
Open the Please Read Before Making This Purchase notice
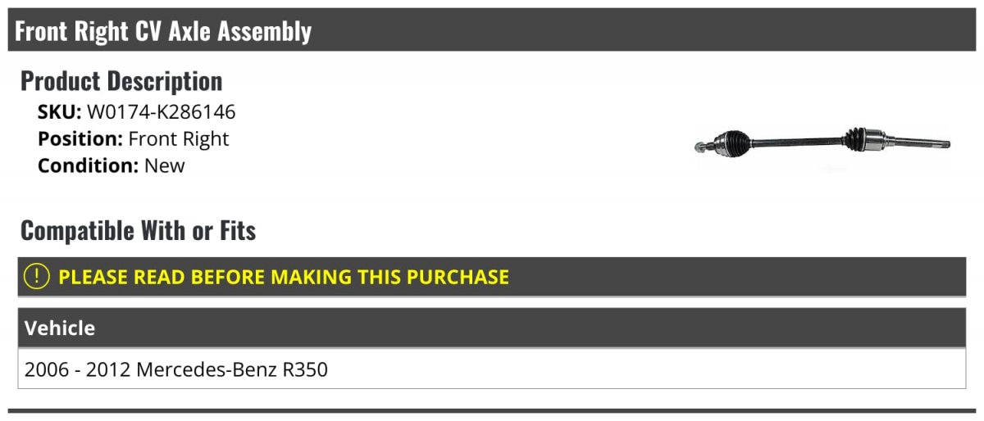point(284,277)
